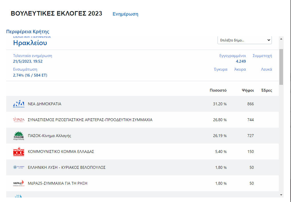Click the Συμμετοχή label
The image size is (291, 202).
click(262, 56)
